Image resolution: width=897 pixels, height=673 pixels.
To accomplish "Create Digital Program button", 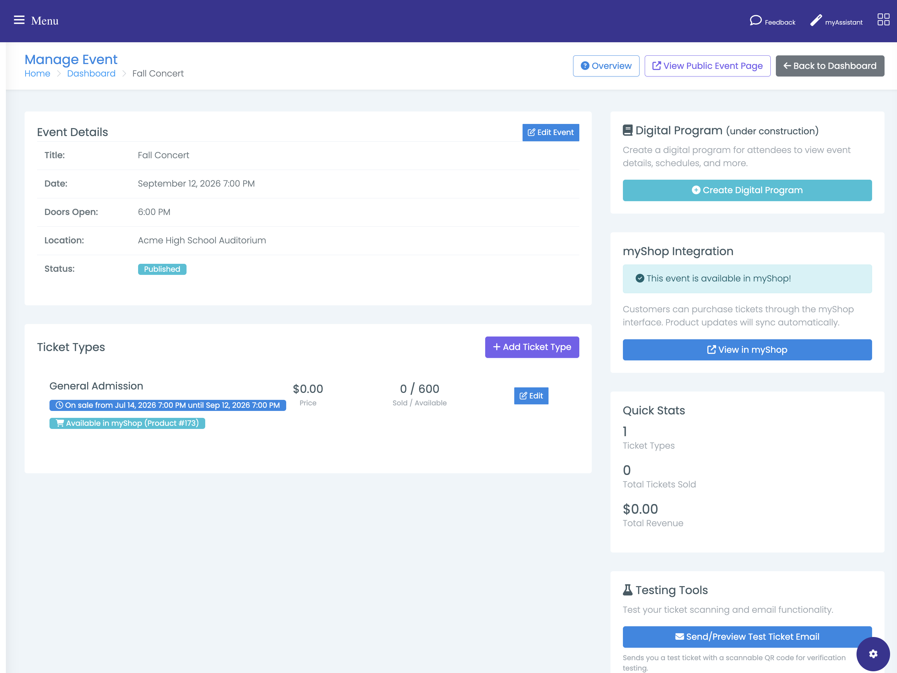I will (x=747, y=190).
